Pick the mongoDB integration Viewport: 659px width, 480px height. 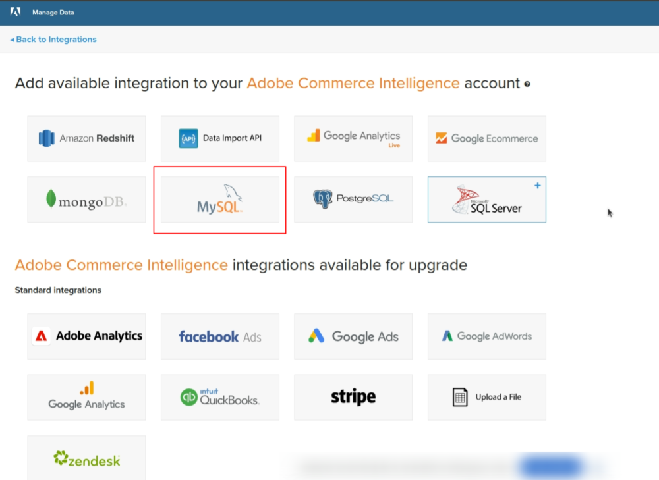click(x=86, y=200)
